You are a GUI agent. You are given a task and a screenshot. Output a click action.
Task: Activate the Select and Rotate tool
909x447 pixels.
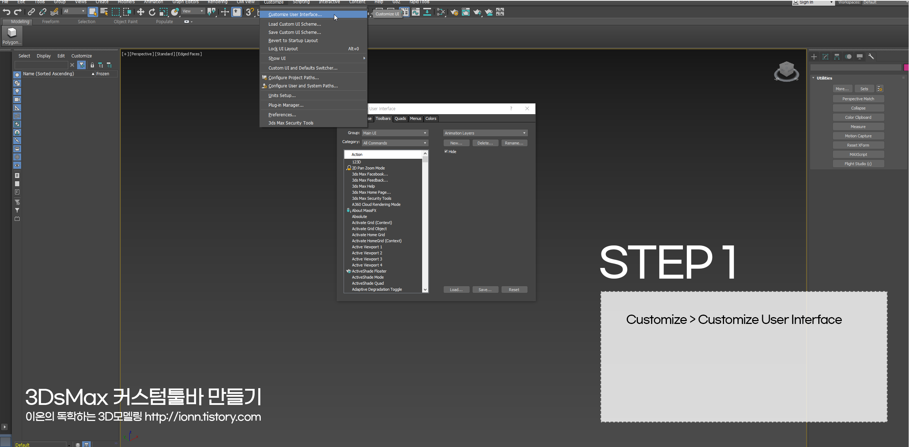(x=152, y=12)
